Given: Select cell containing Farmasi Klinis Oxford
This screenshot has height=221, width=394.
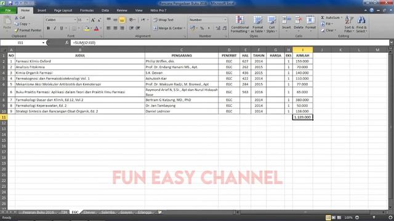Looking at the screenshot, I should [80, 61].
